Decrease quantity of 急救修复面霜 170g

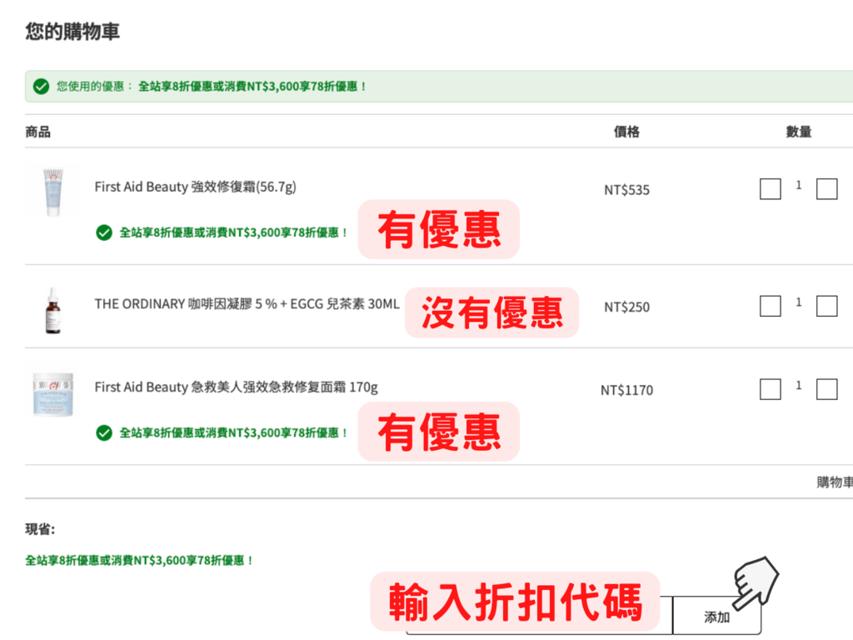(771, 389)
